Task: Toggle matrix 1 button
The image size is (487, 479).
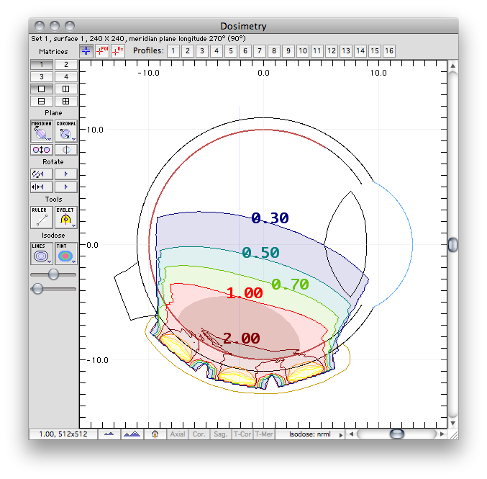Action: click(x=41, y=64)
